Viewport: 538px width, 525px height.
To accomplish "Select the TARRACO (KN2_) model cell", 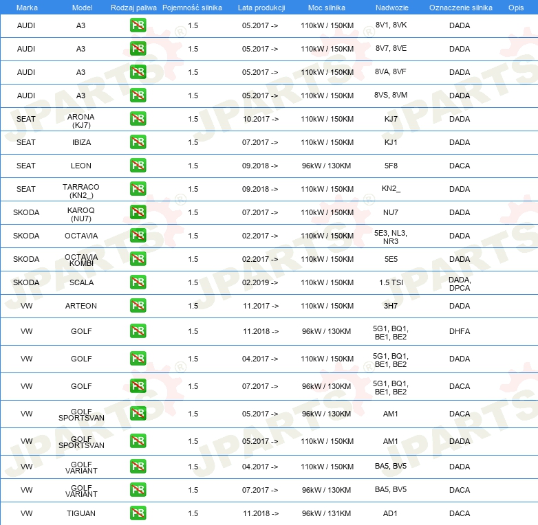I will 81,191.
